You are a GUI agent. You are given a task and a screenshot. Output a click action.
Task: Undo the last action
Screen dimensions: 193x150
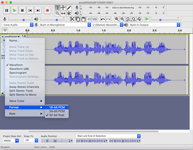tap(103, 19)
